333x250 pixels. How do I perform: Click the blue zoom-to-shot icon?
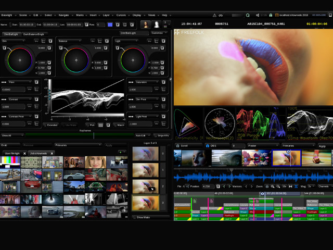(296, 186)
